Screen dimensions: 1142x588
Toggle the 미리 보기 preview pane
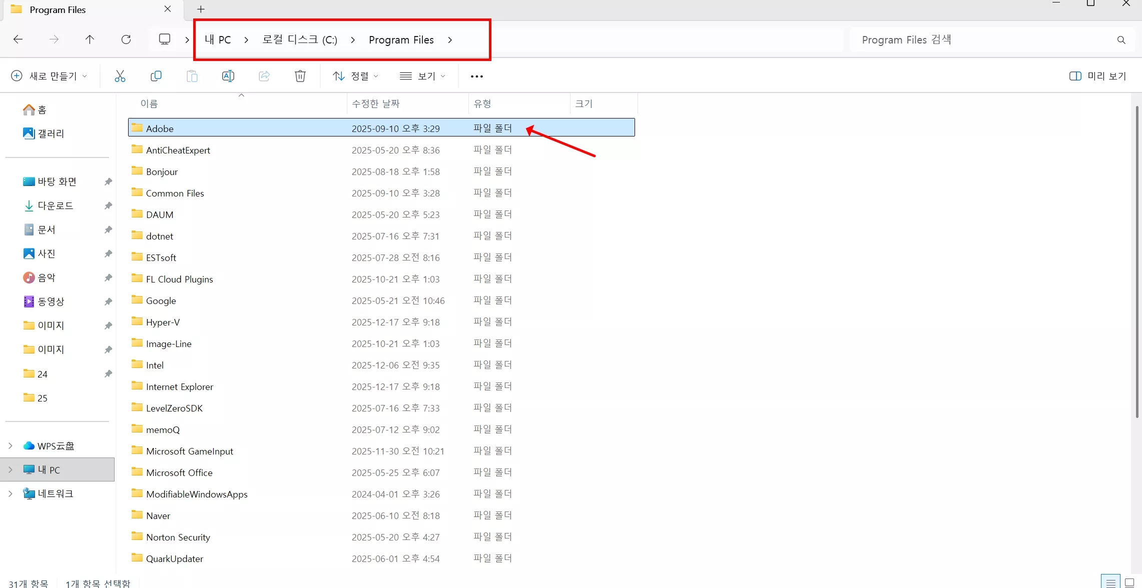1097,76
